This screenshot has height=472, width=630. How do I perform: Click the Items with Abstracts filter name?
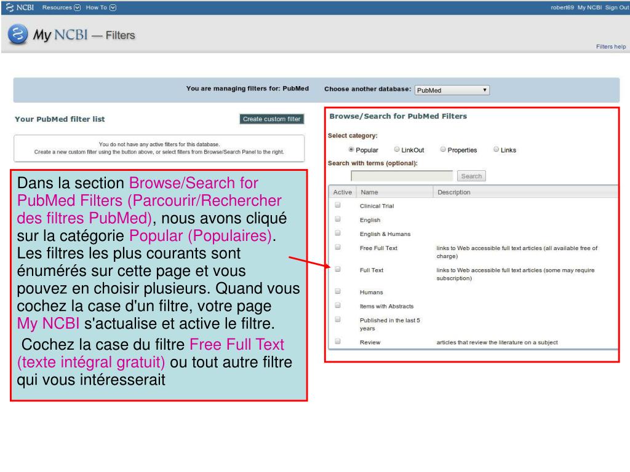386,306
